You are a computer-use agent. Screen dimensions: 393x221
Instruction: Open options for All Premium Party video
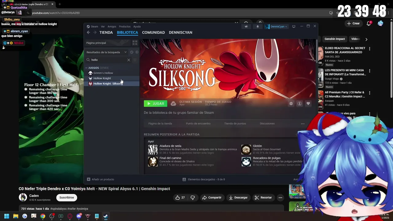click(370, 93)
